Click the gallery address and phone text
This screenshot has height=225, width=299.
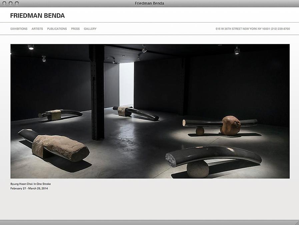coord(253,29)
